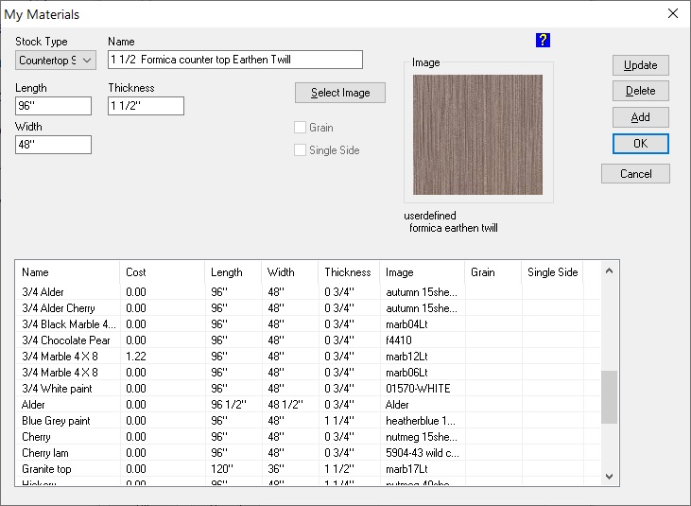Select the '3/4 Alder Cherry' row
This screenshot has height=506, width=691.
(307, 308)
